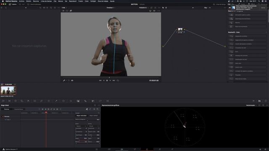The height and width of the screenshot is (151, 269).
Task: Toggle the Persona mask row enable dot
Action: [3, 117]
